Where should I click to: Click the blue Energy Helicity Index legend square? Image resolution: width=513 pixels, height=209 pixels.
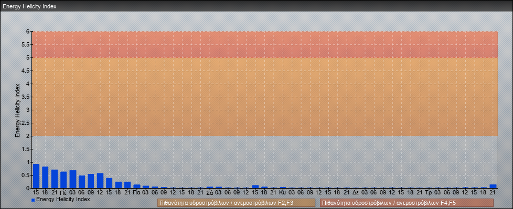33,200
